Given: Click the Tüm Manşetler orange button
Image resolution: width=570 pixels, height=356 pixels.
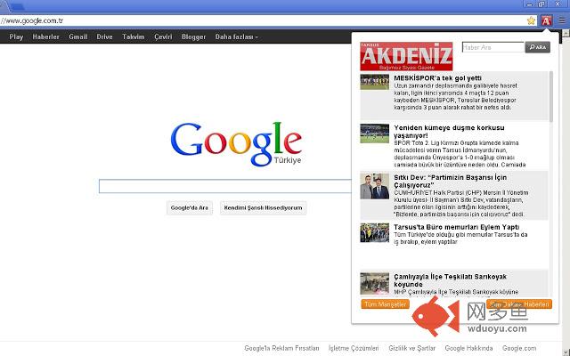Looking at the screenshot, I should pos(385,304).
